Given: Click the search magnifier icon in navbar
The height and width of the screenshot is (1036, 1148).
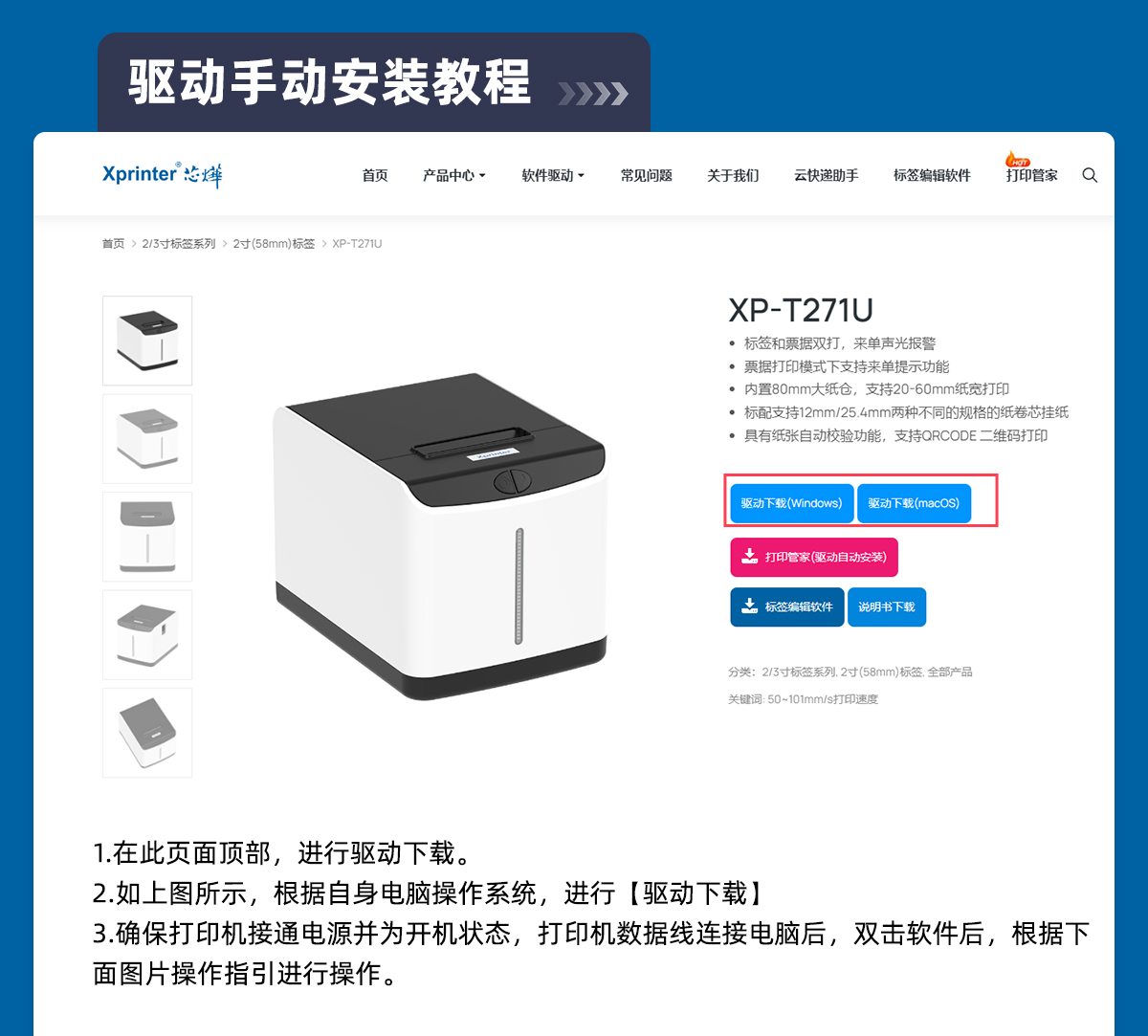Looking at the screenshot, I should point(1090,175).
